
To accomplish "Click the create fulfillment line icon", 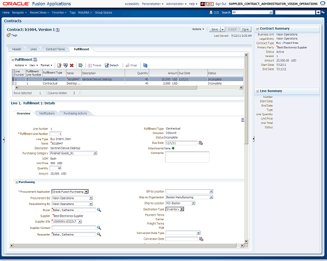I will point(59,66).
